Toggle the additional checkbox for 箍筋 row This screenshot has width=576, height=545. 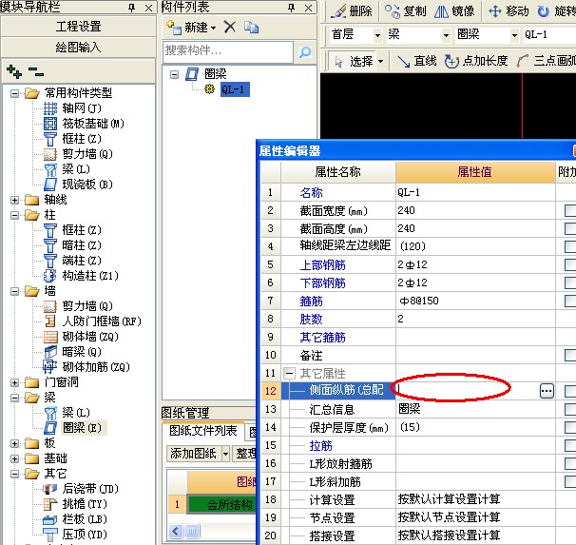(570, 301)
